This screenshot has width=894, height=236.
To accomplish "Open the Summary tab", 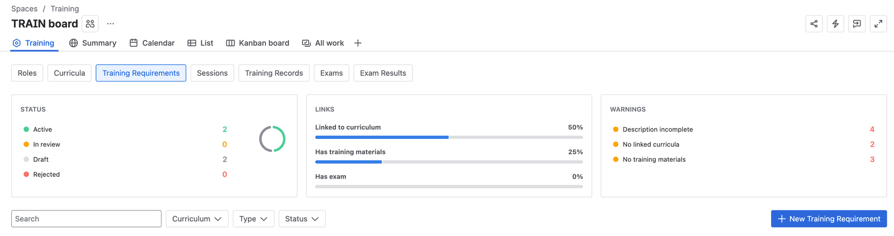I will (x=93, y=43).
